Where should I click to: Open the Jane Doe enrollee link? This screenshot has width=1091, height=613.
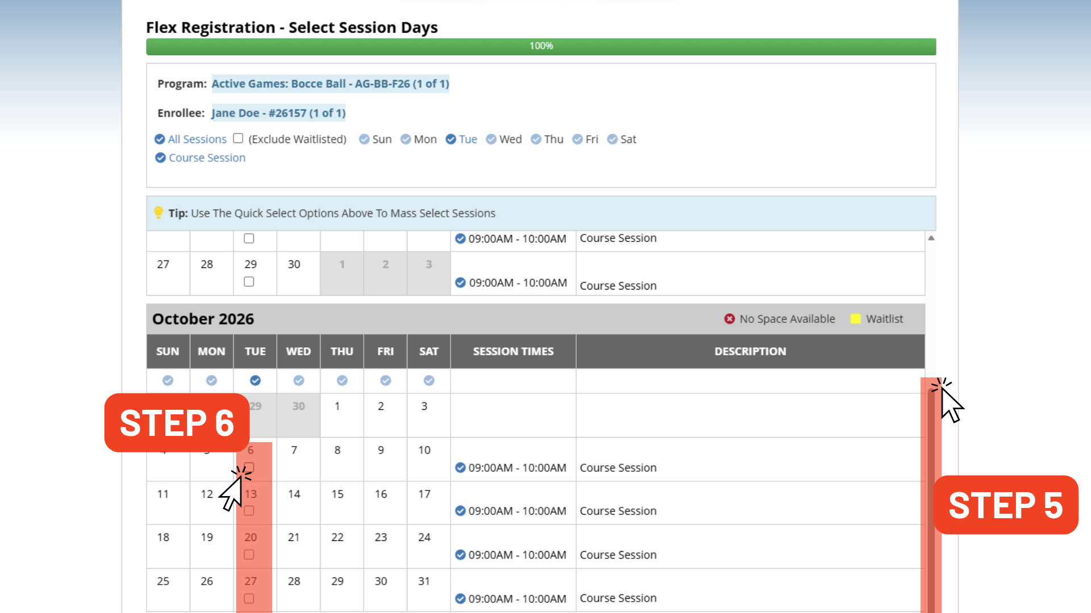pos(278,113)
